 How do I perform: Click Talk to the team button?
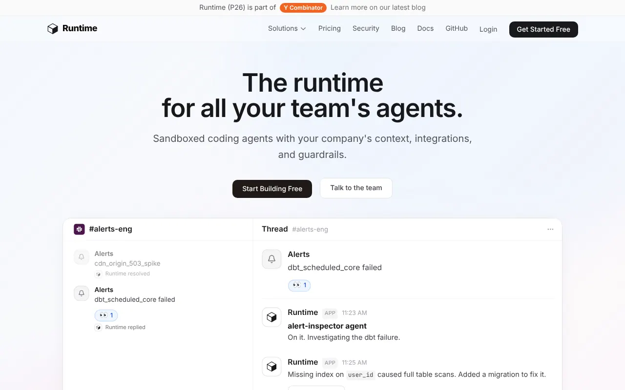356,188
